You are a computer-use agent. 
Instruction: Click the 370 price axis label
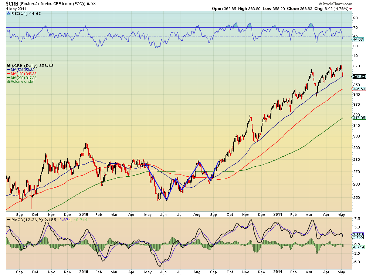(356, 66)
